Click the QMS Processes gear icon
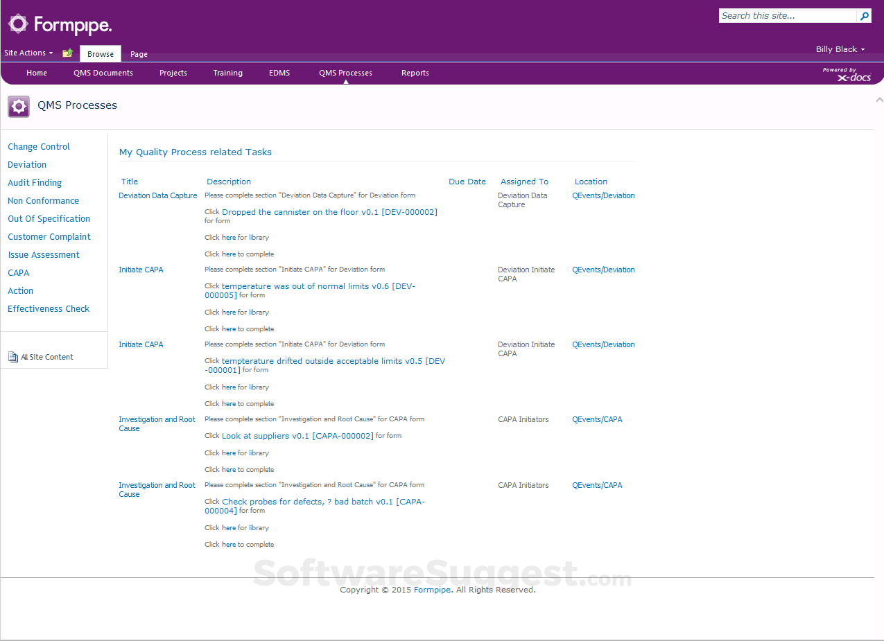Screen dimensions: 884x641 (18, 106)
